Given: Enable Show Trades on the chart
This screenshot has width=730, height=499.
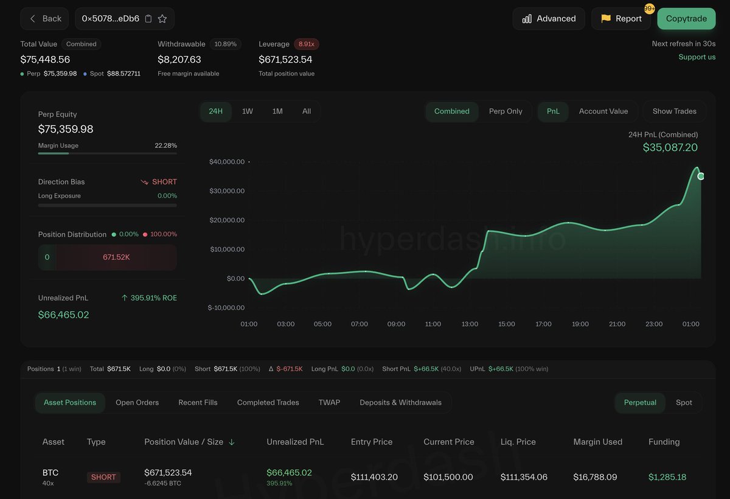Looking at the screenshot, I should point(674,111).
